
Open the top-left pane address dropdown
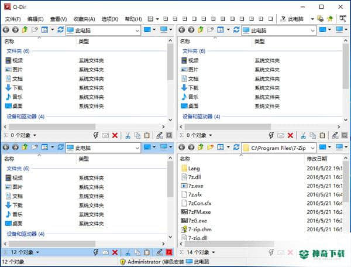137,30
